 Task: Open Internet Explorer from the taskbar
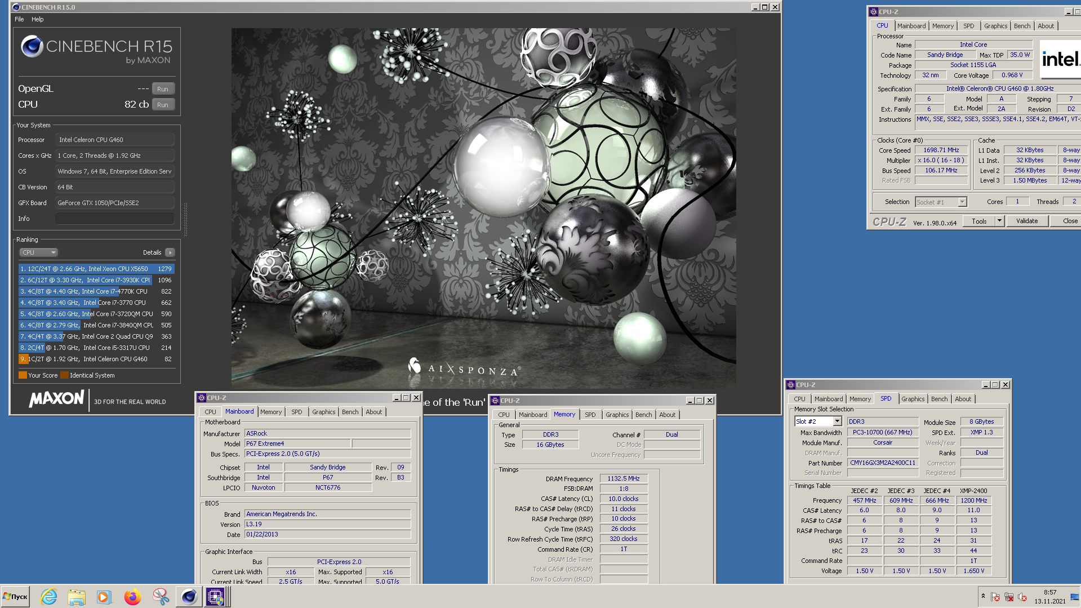tap(49, 596)
